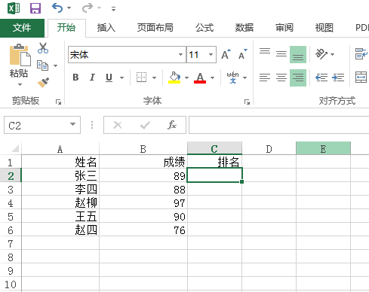Apply cell borders icon
The image size is (369, 292).
coord(141,78)
